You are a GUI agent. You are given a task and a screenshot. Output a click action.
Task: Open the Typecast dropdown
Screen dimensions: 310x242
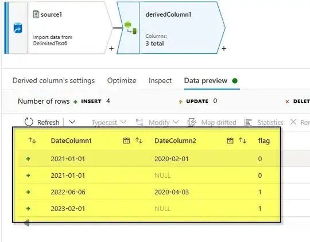(109, 123)
